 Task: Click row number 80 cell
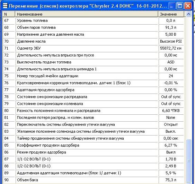[x=9, y=111]
